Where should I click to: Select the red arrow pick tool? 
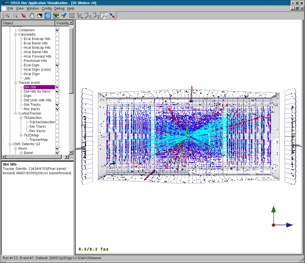point(24,16)
